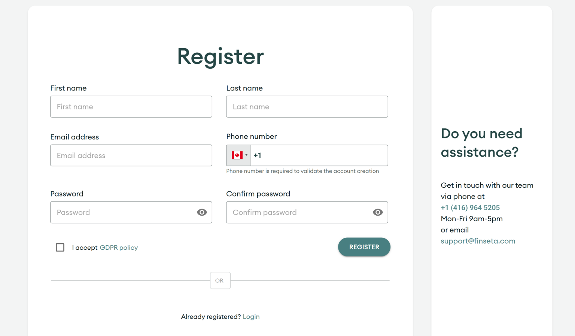Image resolution: width=575 pixels, height=336 pixels.
Task: Click the Register page heading
Action: pos(220,57)
